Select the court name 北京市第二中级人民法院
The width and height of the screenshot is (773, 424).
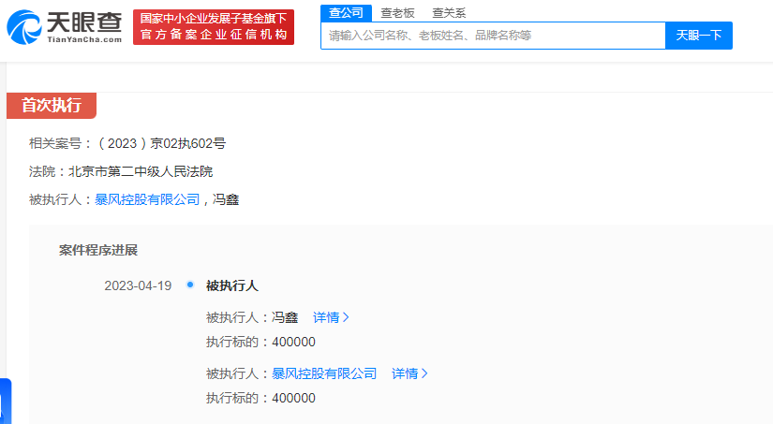pyautogui.click(x=141, y=171)
